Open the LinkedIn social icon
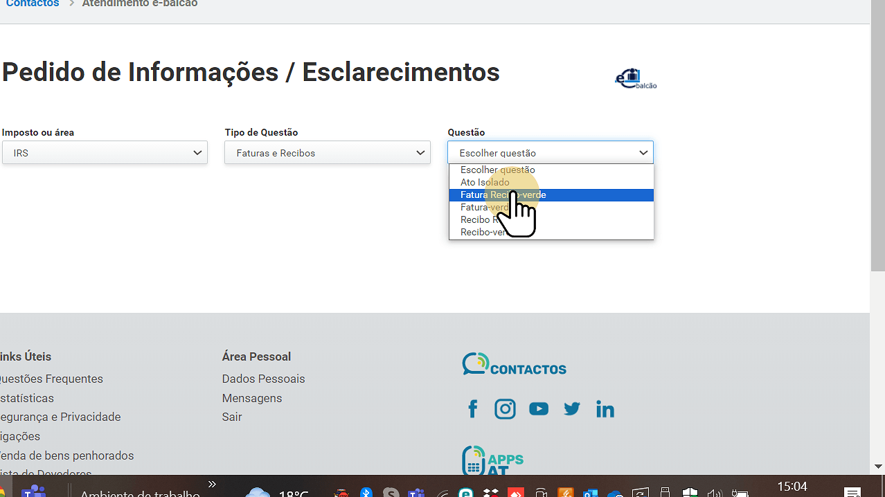 [x=605, y=409]
